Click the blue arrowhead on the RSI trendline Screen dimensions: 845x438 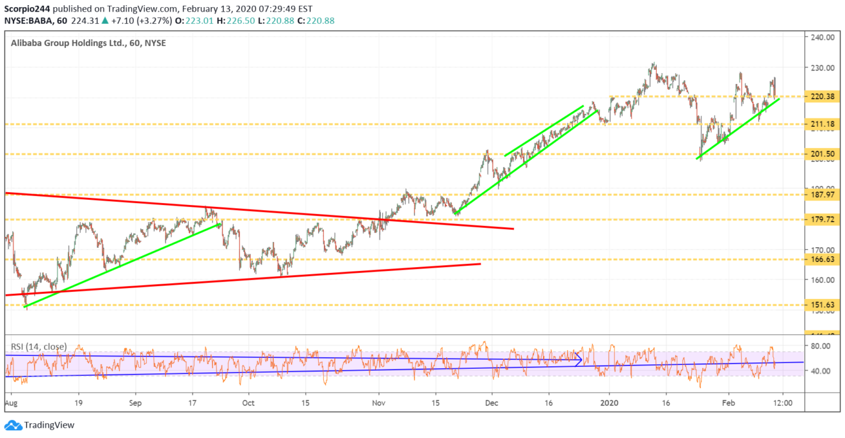(x=579, y=359)
